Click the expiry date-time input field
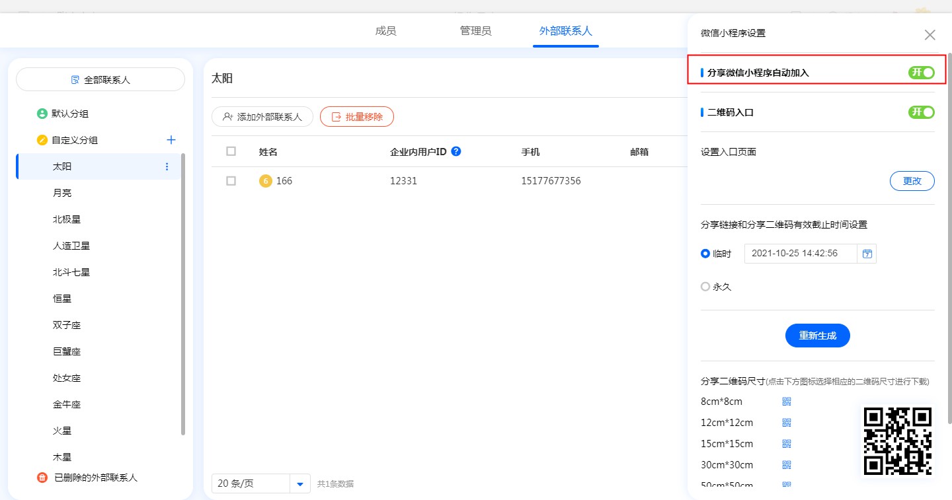Viewport: 952px width, 500px height. [800, 254]
